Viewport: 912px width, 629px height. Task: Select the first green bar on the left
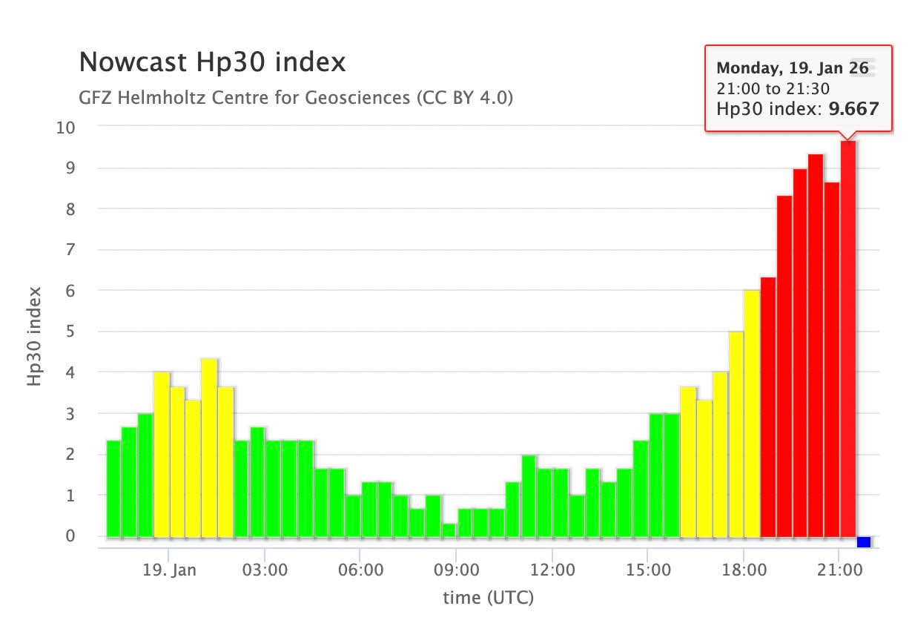(113, 488)
